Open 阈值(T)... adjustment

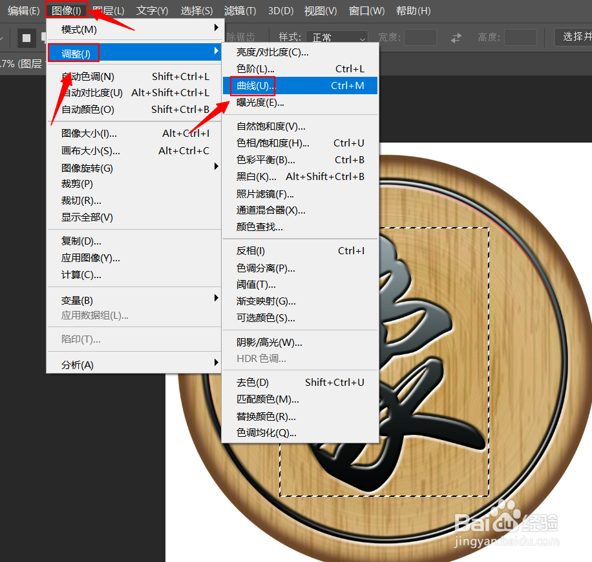pyautogui.click(x=300, y=285)
